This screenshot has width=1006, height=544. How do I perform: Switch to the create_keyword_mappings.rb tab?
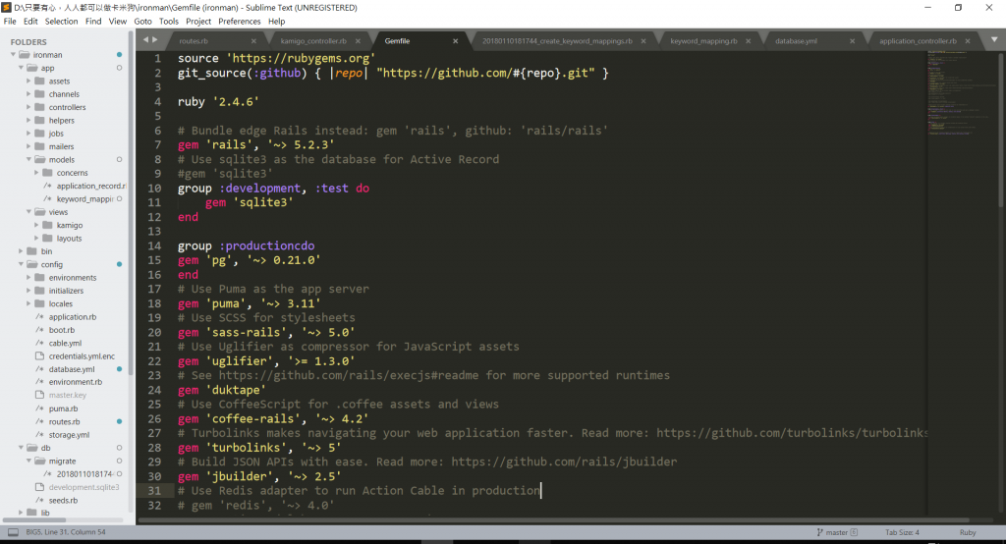pos(557,41)
